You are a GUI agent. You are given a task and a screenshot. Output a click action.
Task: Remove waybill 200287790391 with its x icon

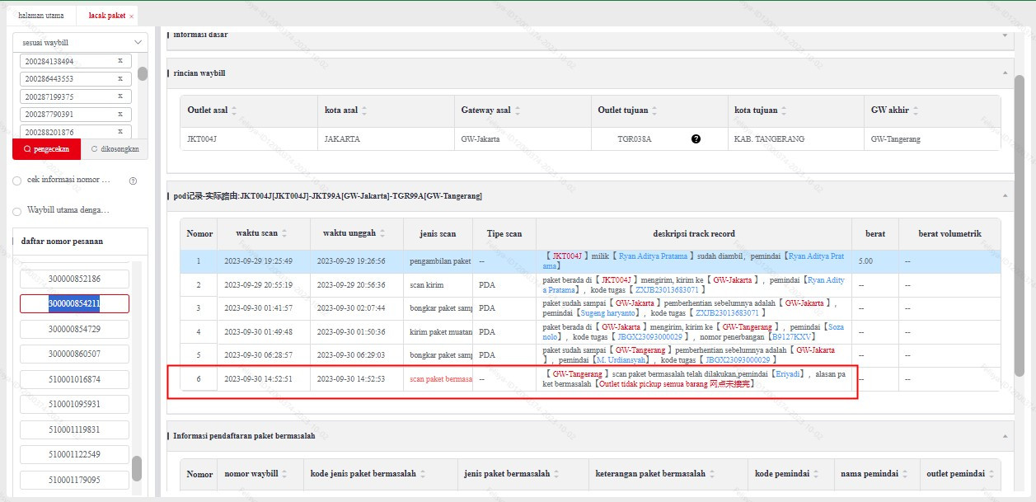tap(120, 115)
